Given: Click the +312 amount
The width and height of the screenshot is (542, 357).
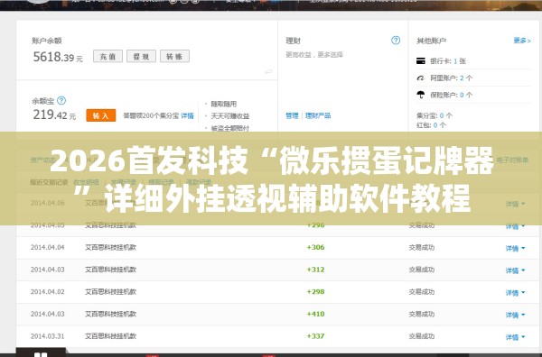Looking at the screenshot, I should 315,270.
